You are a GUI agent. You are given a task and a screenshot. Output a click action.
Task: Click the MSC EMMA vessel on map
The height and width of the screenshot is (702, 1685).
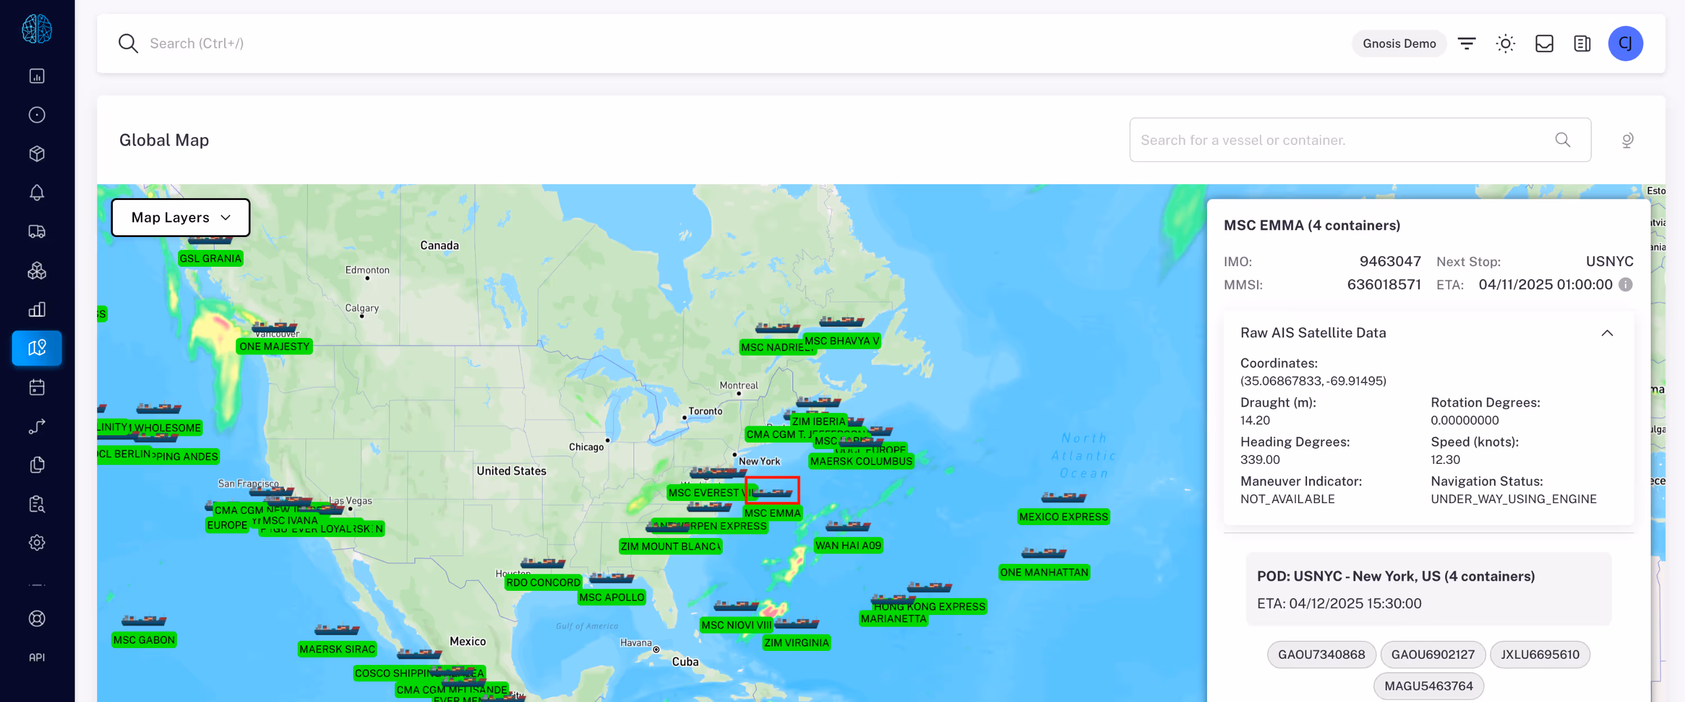point(772,491)
